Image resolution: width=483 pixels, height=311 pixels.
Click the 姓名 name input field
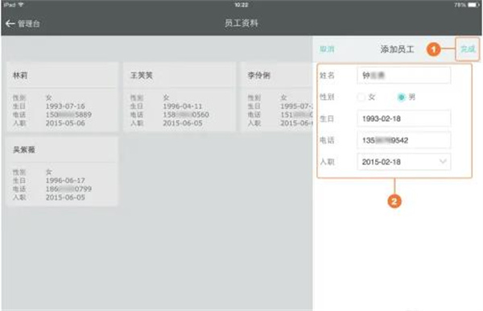point(404,76)
